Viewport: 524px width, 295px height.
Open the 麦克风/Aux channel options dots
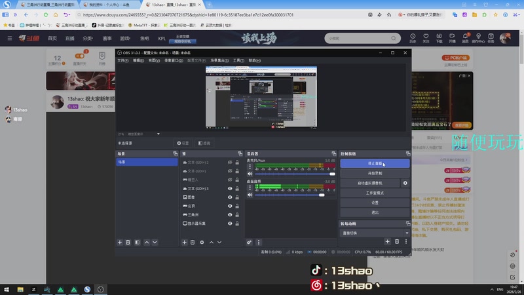pos(250,167)
